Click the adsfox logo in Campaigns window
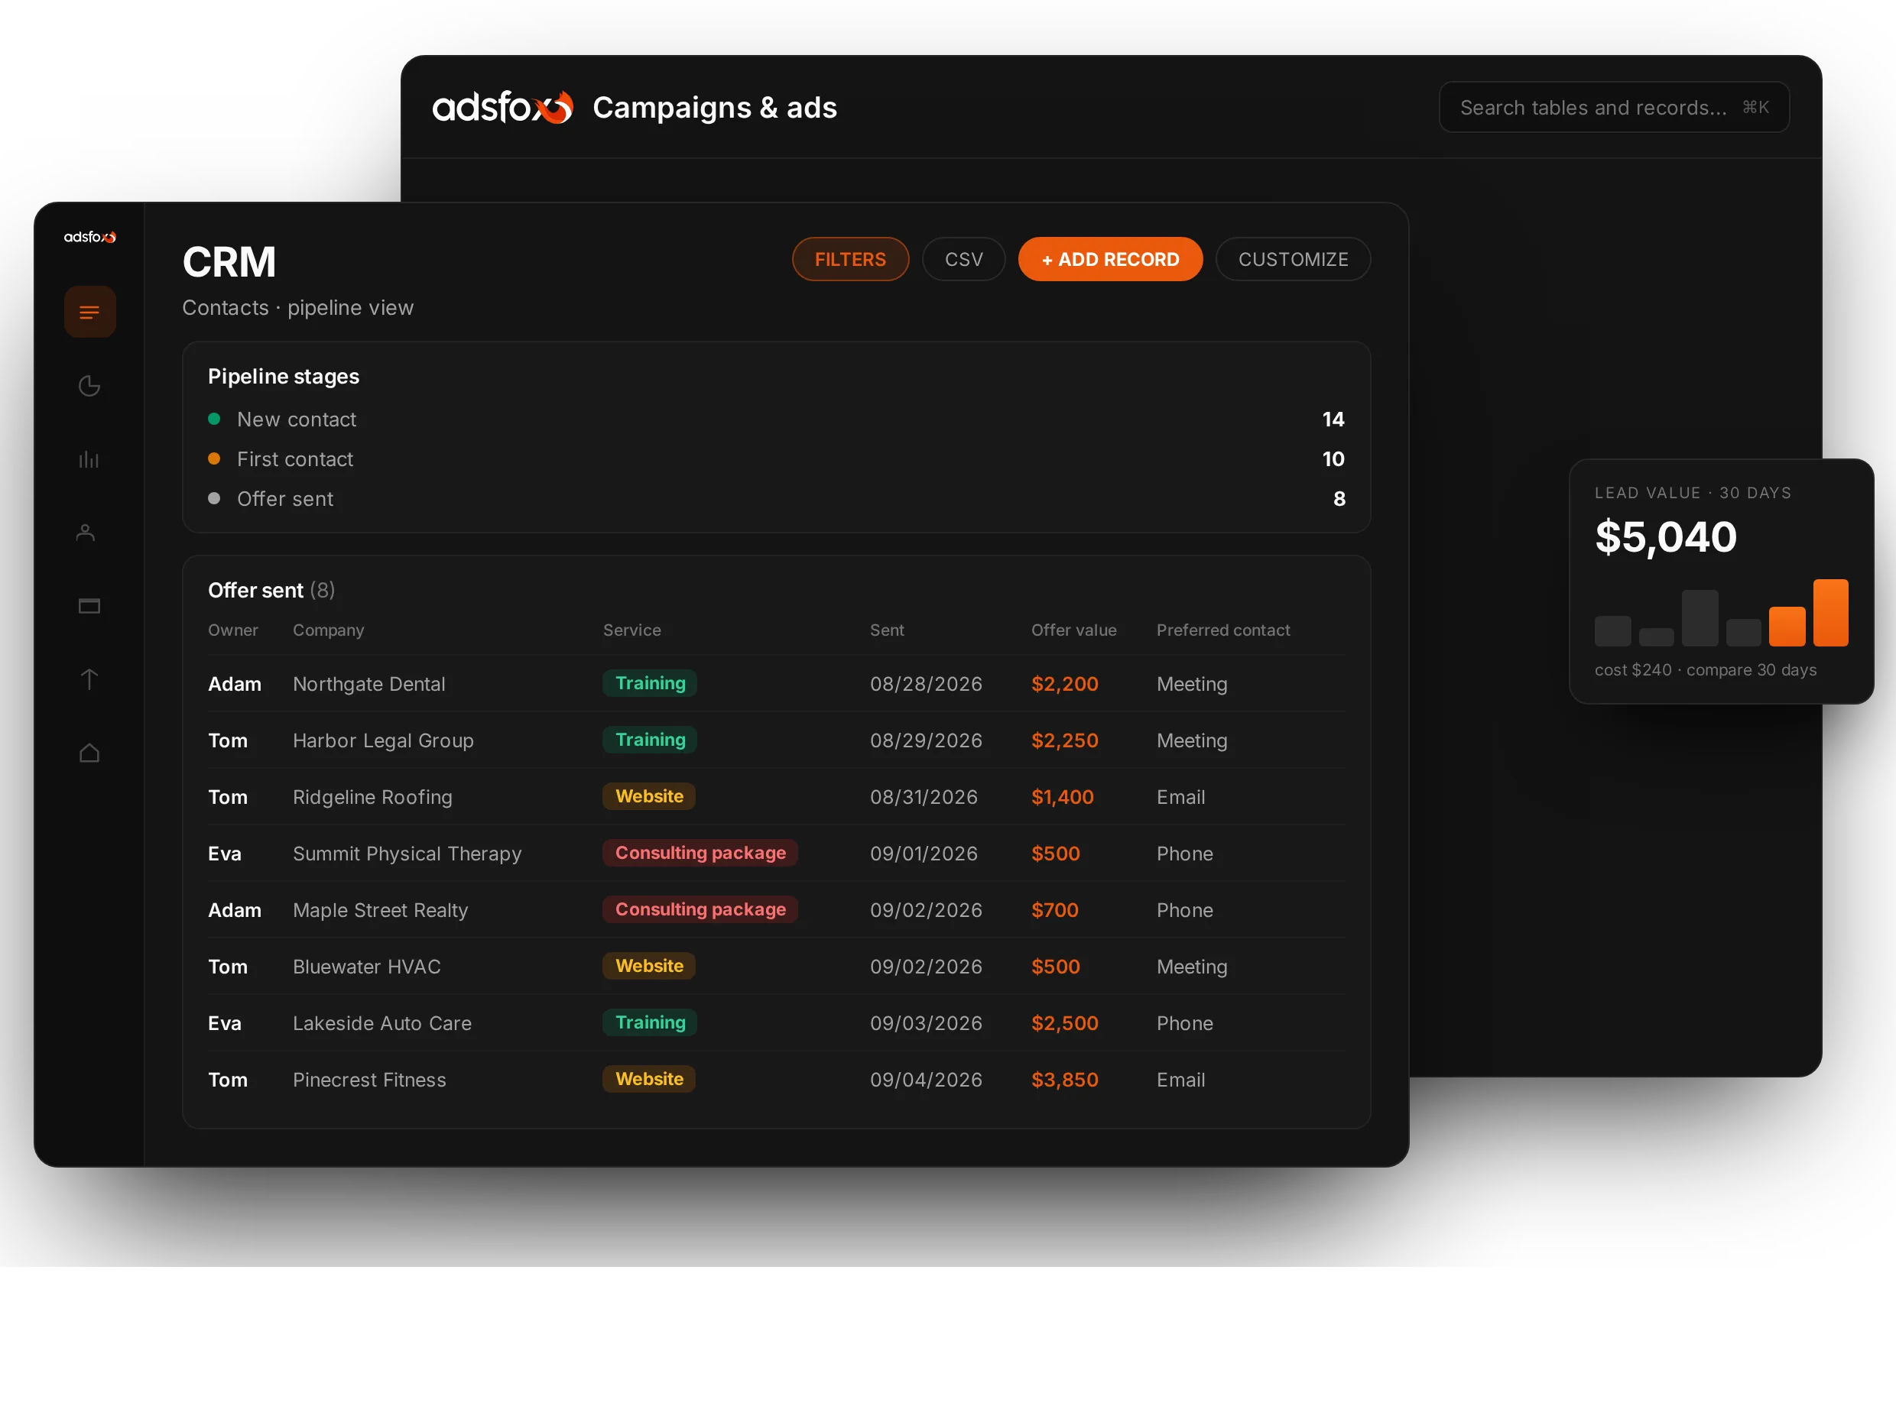 502,107
